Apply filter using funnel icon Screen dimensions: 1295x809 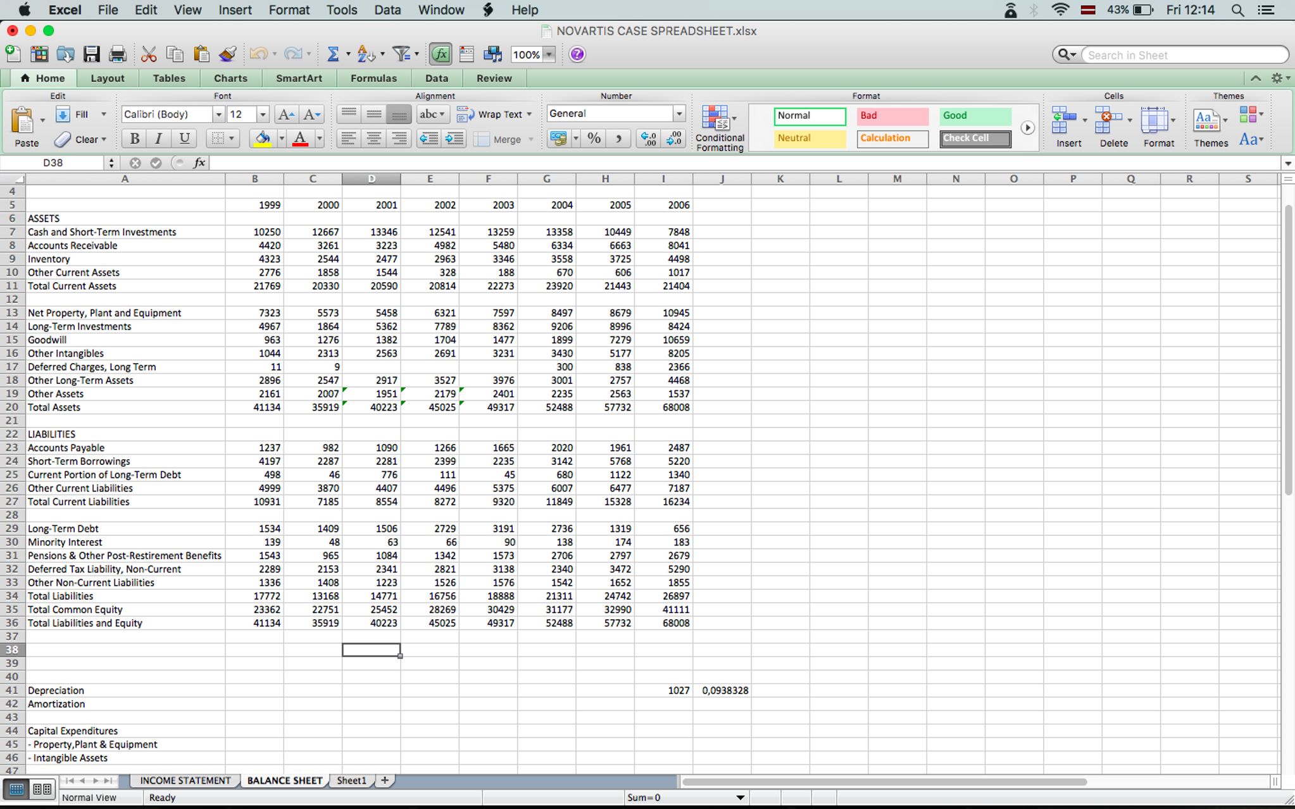click(401, 54)
